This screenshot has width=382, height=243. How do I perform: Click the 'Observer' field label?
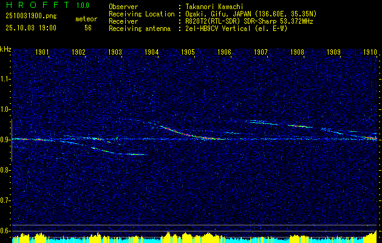123,7
